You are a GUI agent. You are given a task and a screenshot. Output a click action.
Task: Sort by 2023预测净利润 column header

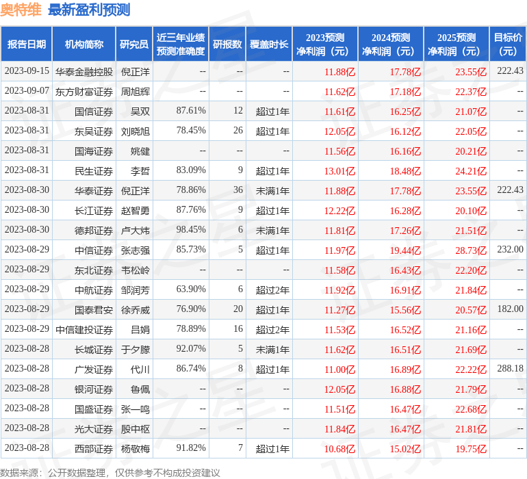tap(325, 44)
